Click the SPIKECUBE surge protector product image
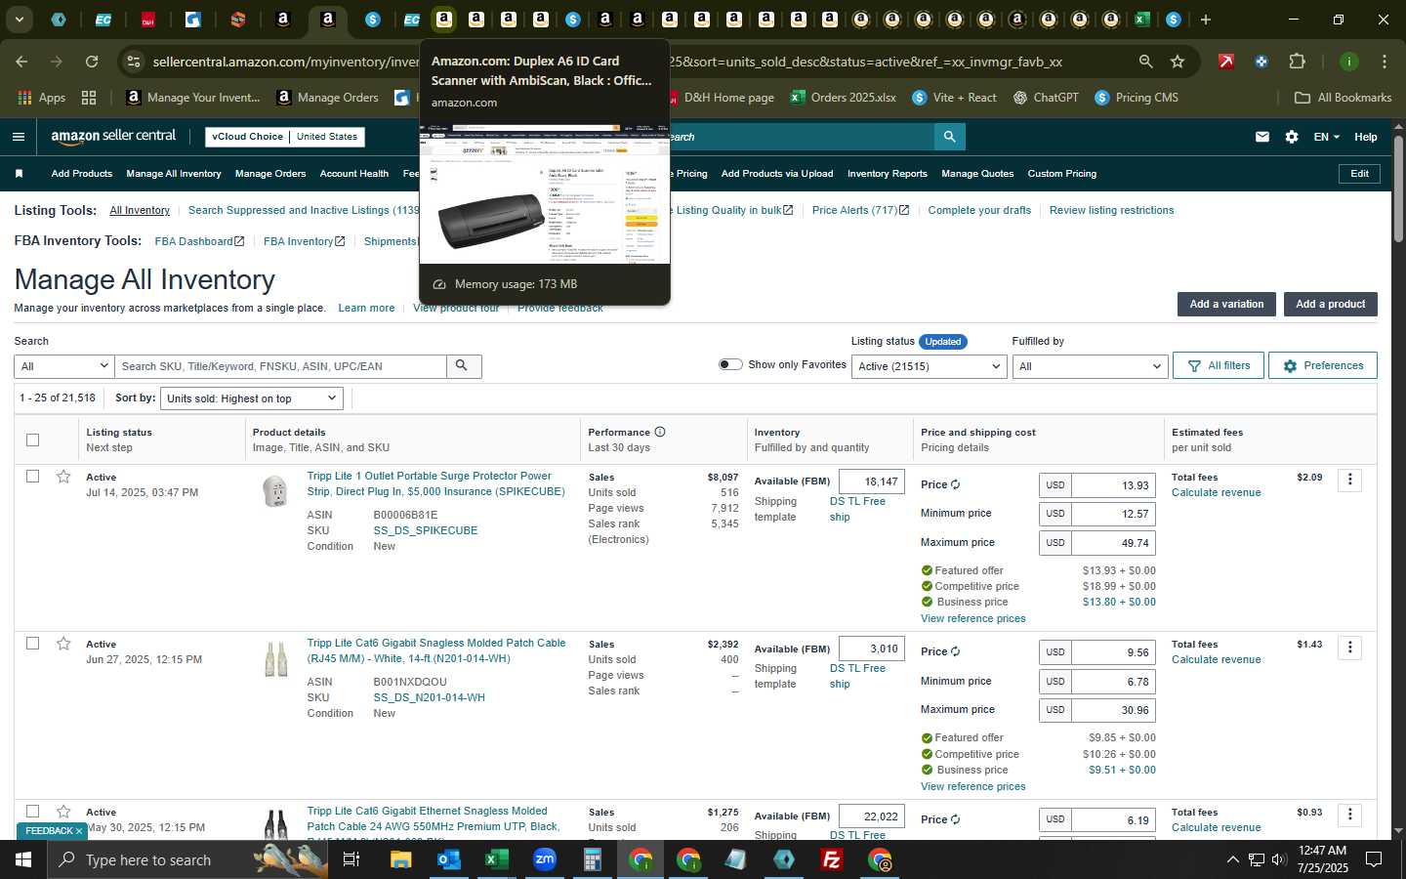This screenshot has width=1406, height=879. tap(275, 490)
